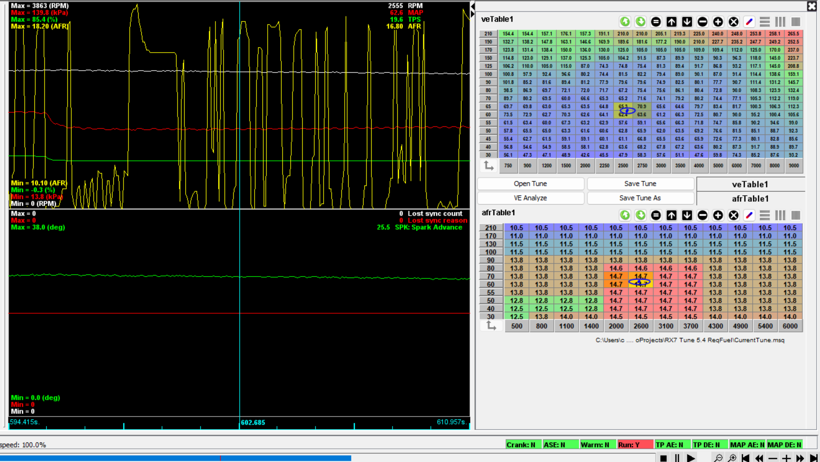Viewport: 820px width, 462px height.
Task: Collapse graph panel using splitter arrow
Action: click(472, 6)
